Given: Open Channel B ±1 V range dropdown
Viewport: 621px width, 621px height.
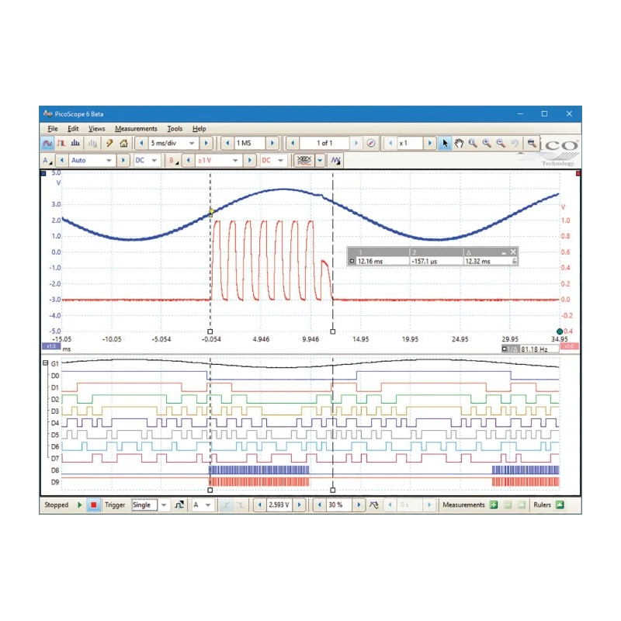Looking at the screenshot, I should coord(235,161).
